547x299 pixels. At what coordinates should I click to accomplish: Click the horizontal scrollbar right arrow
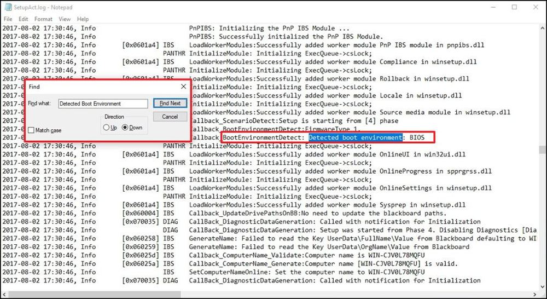[536, 295]
